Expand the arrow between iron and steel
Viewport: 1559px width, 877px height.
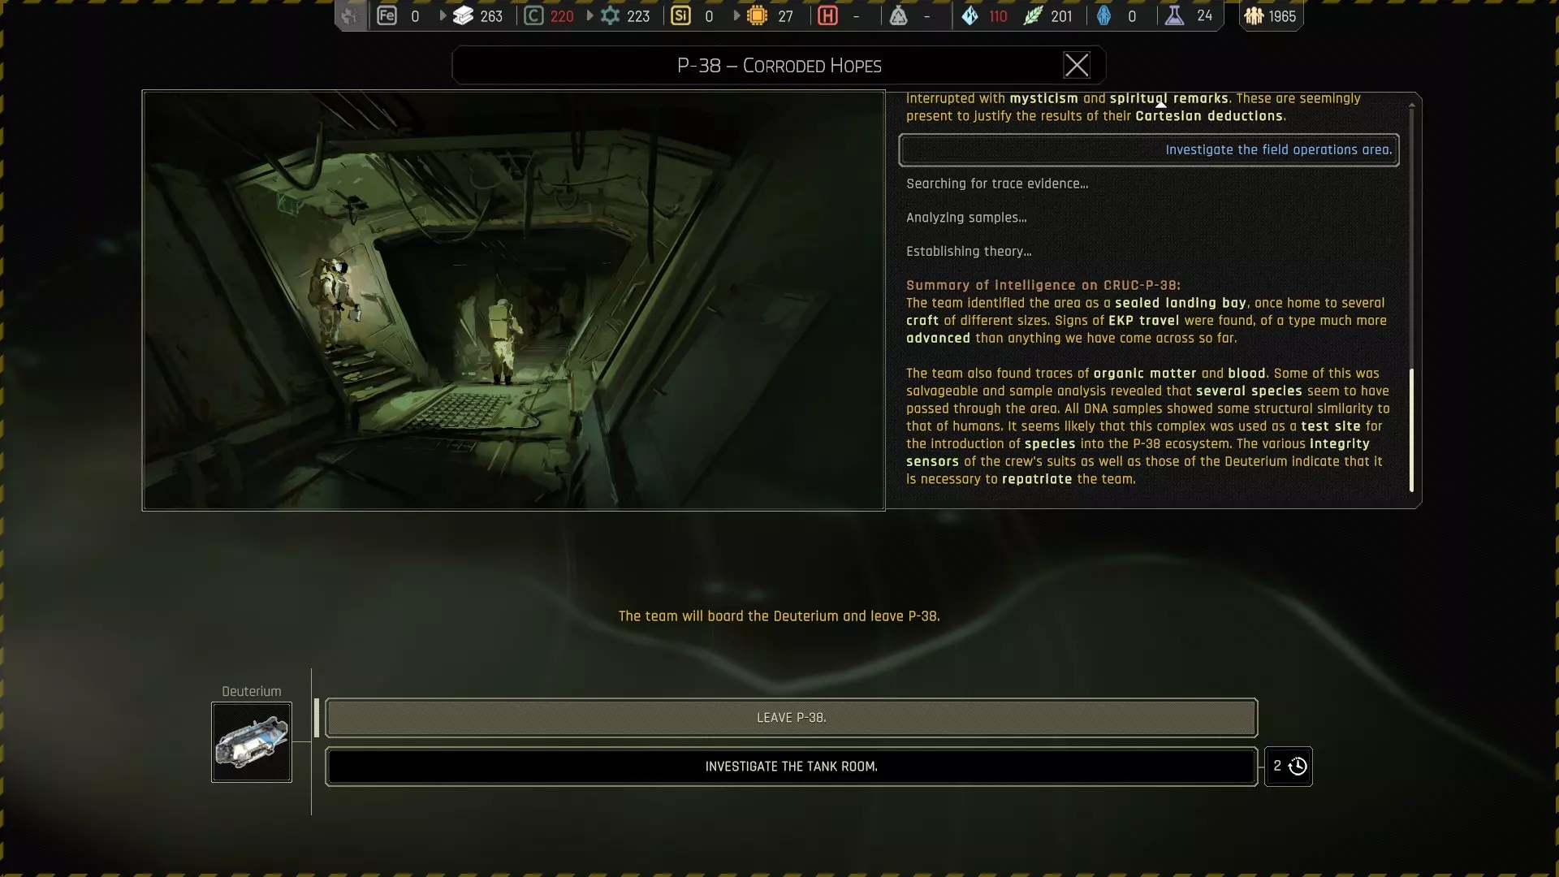click(x=443, y=16)
